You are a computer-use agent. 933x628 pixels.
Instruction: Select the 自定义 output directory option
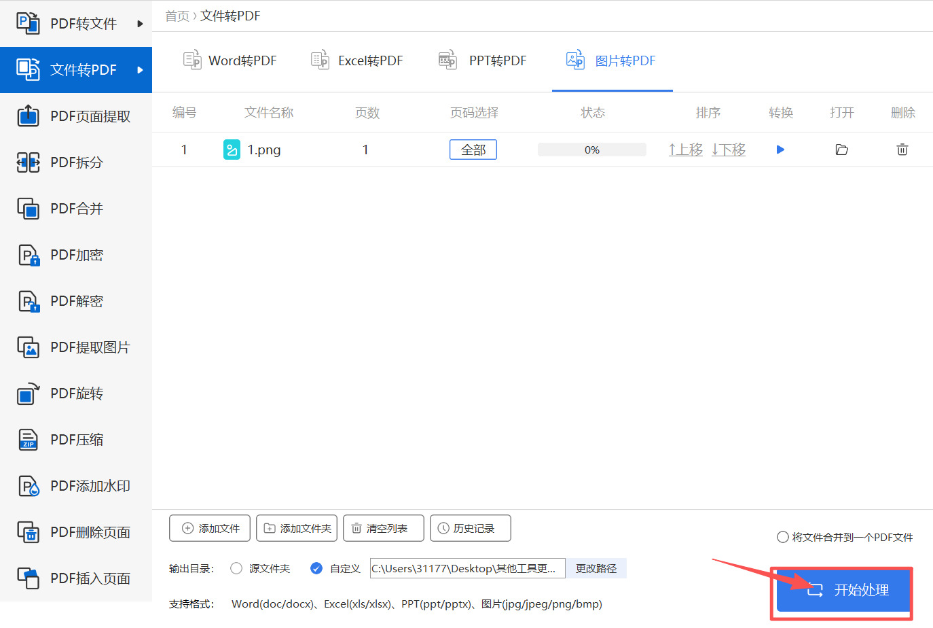(x=316, y=568)
